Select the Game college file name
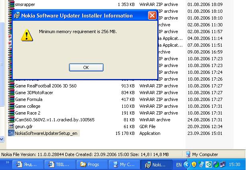The height and width of the screenshot is (170, 246). point(28,106)
